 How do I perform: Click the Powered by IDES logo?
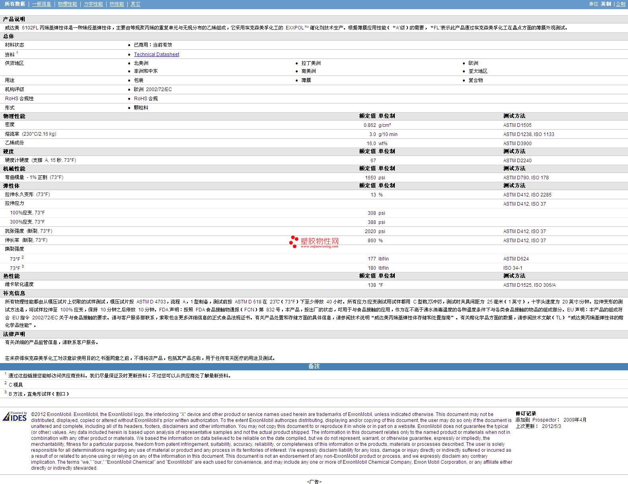(x=15, y=416)
